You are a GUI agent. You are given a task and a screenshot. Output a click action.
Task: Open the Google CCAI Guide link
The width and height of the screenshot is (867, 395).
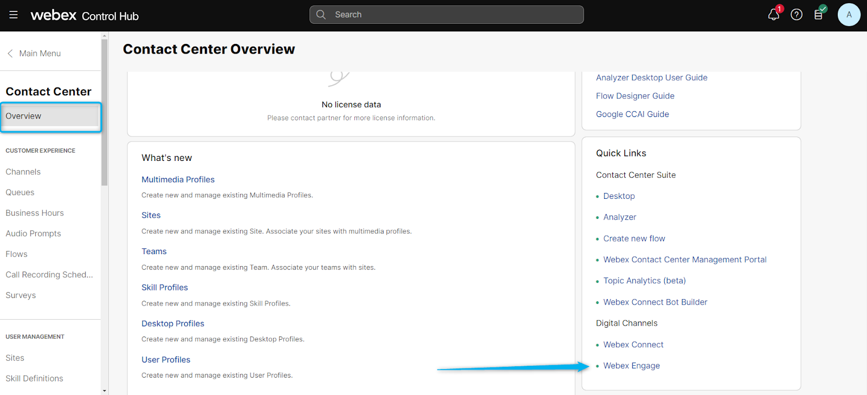pyautogui.click(x=632, y=114)
